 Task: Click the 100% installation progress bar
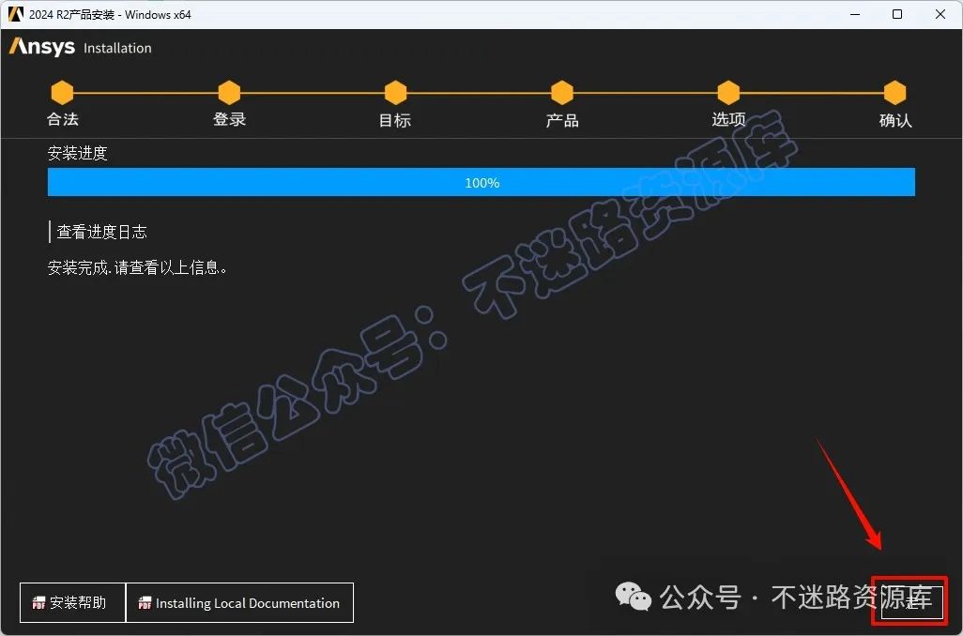coord(481,182)
